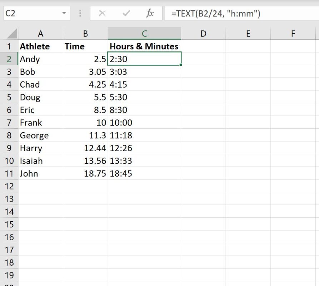Select cell B11 containing 18.75
The height and width of the screenshot is (286, 319).
click(85, 173)
